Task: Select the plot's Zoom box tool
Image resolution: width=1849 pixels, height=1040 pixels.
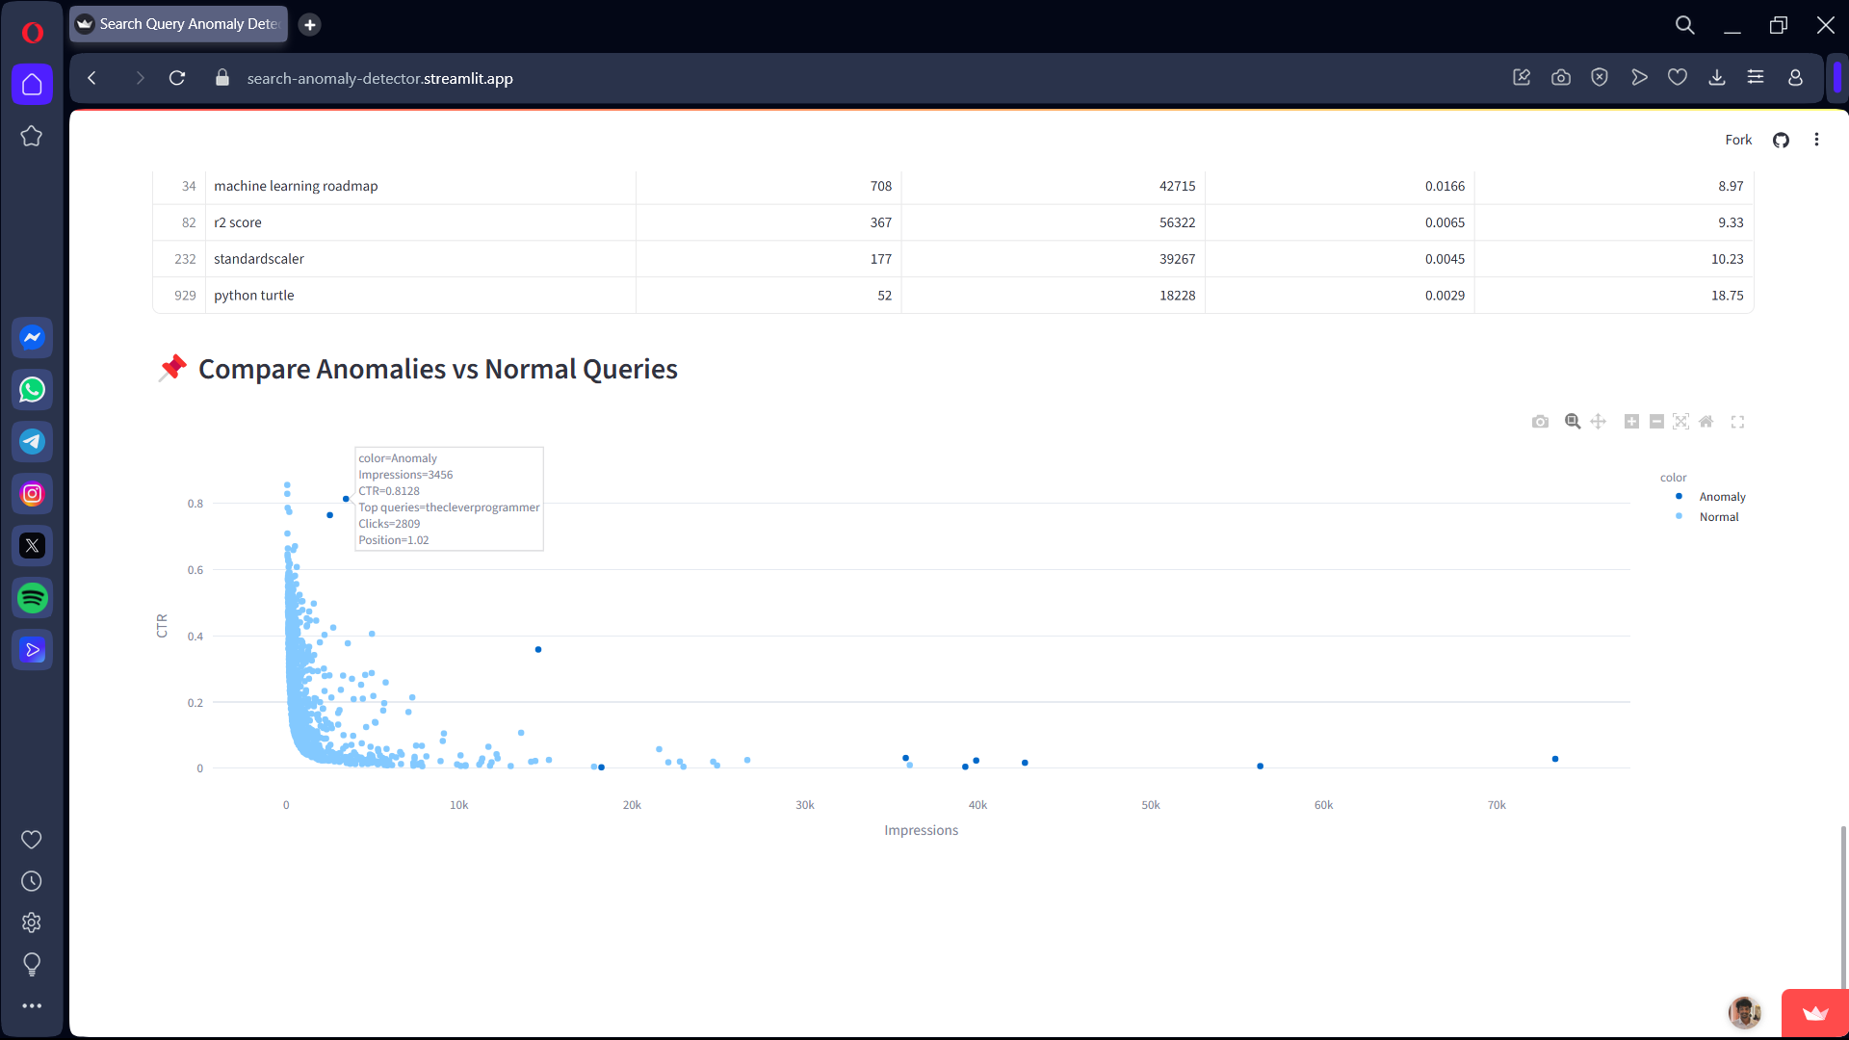Action: tap(1573, 422)
